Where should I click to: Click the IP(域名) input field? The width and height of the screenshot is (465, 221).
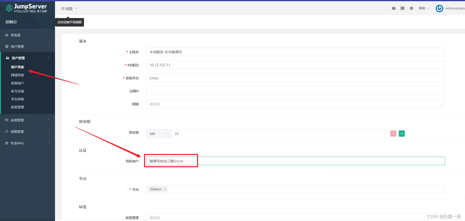tap(295, 65)
